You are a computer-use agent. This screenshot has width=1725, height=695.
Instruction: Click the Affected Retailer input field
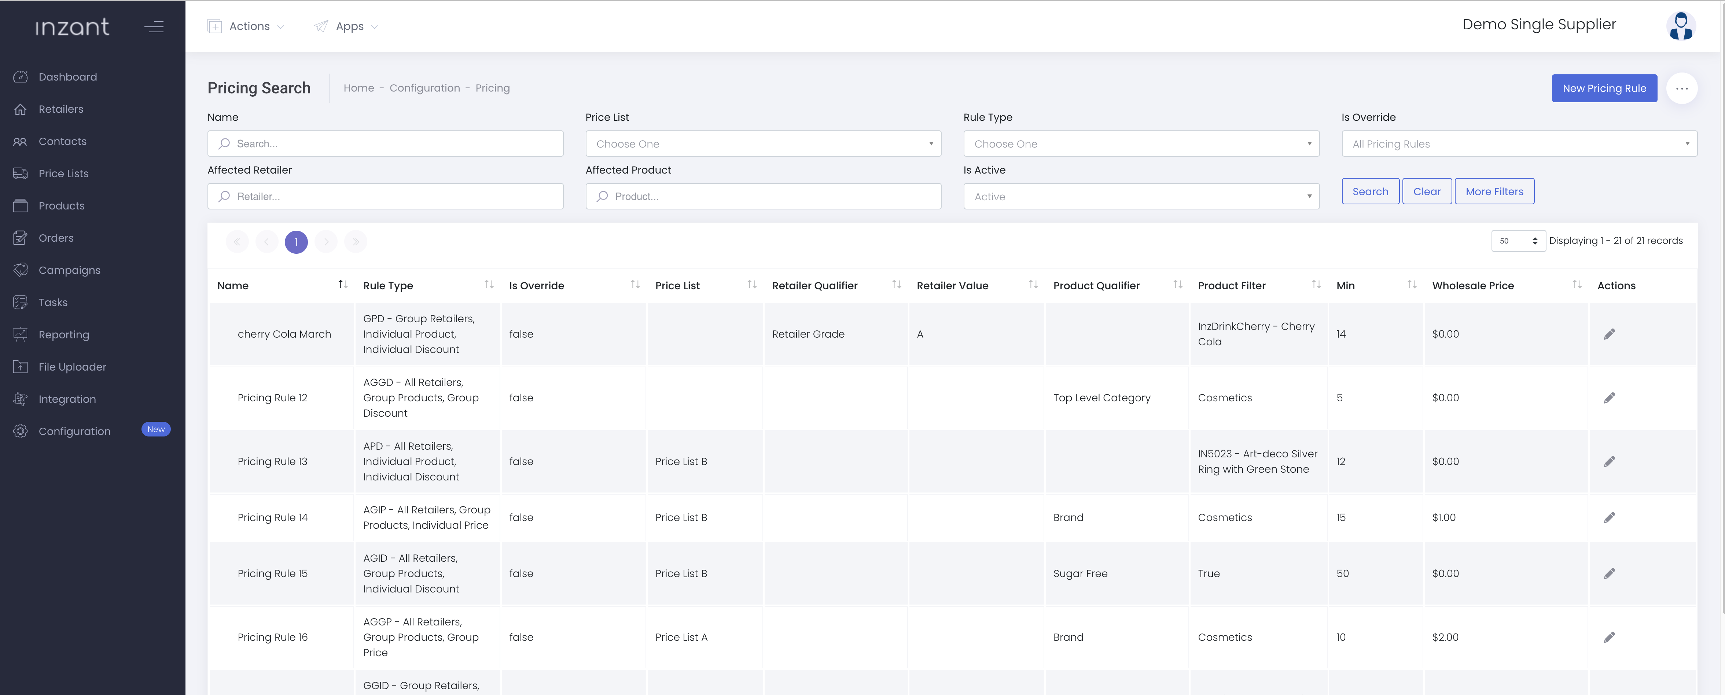(x=385, y=197)
